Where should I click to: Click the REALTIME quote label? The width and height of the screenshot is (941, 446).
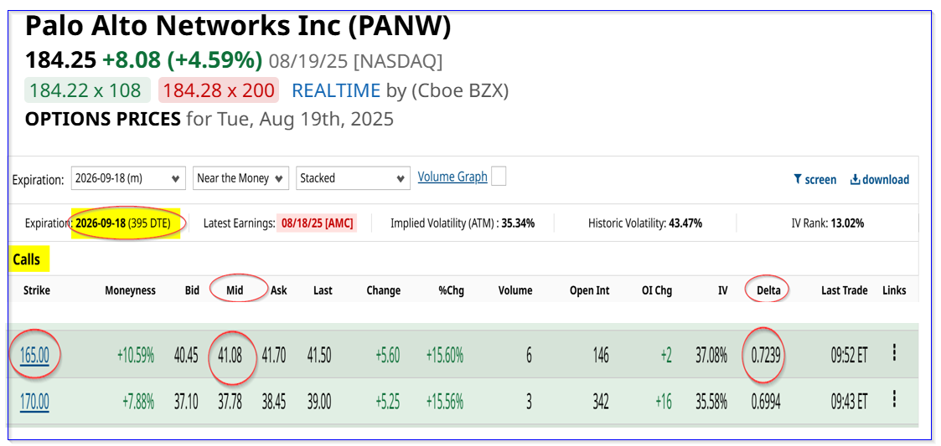336,90
